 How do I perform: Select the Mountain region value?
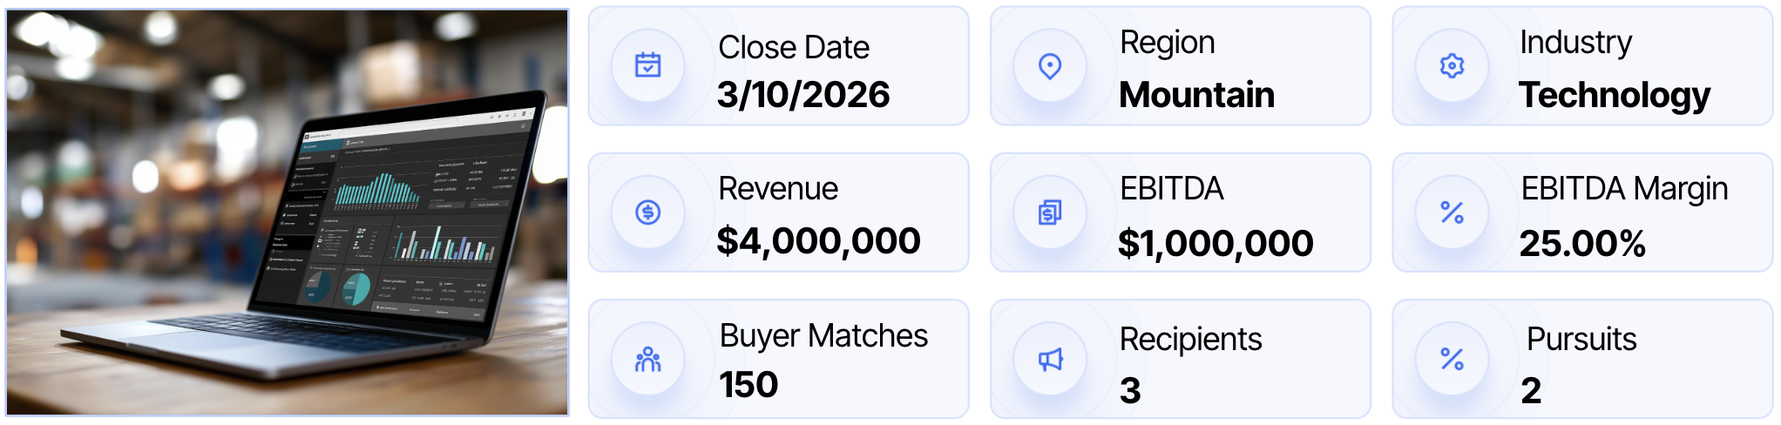pyautogui.click(x=1196, y=95)
